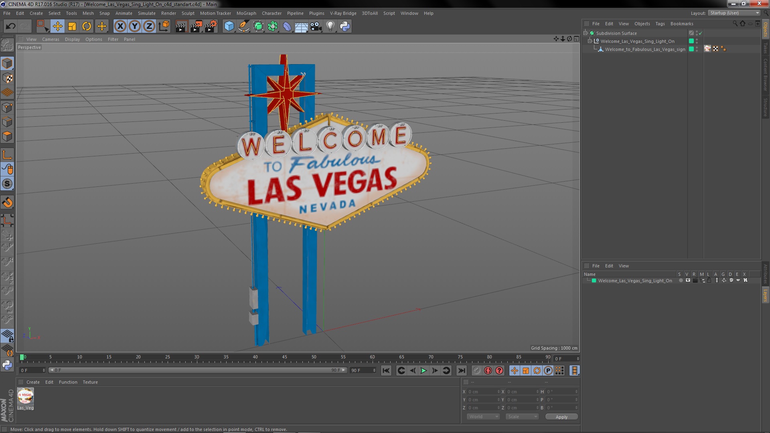
Task: Render to Picture Viewer
Action: [x=196, y=26]
